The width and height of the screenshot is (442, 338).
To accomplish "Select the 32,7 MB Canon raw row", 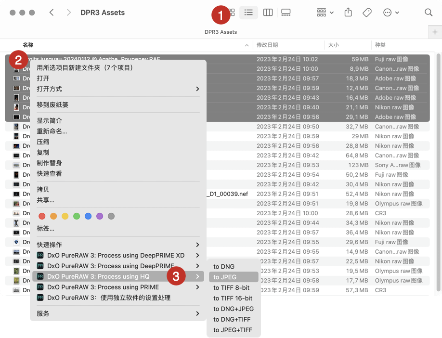I will (x=217, y=127).
